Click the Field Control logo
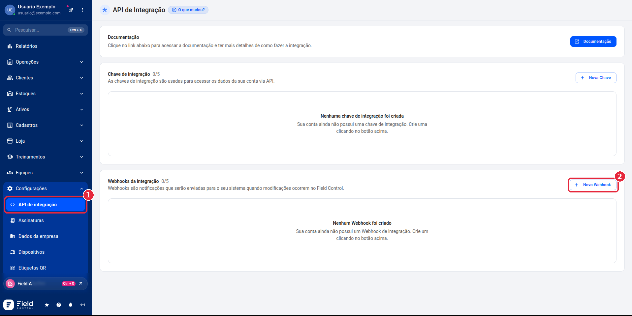 click(18, 305)
